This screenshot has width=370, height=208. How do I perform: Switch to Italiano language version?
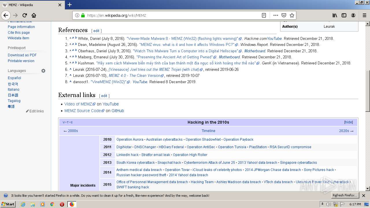tap(14, 90)
